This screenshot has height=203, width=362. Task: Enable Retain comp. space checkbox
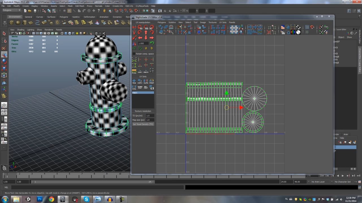click(134, 54)
